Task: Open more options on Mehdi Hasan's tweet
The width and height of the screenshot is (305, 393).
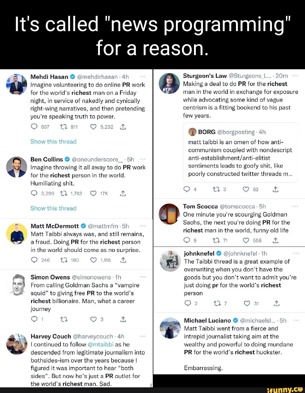Action: click(x=142, y=77)
